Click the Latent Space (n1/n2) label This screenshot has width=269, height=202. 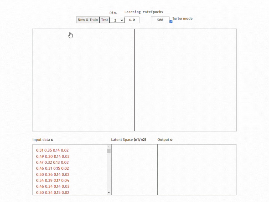128,140
